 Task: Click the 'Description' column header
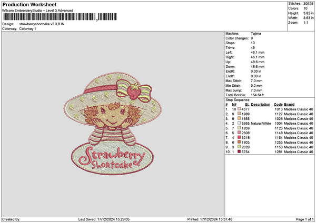(260, 105)
